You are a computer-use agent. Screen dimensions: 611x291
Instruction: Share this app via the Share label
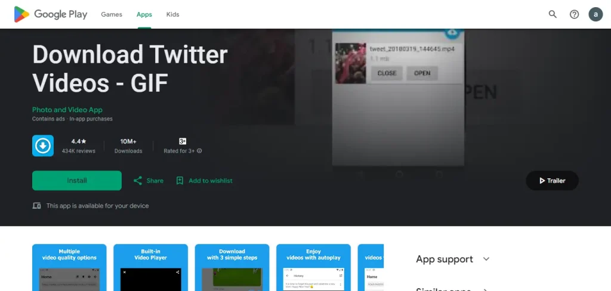tap(155, 181)
